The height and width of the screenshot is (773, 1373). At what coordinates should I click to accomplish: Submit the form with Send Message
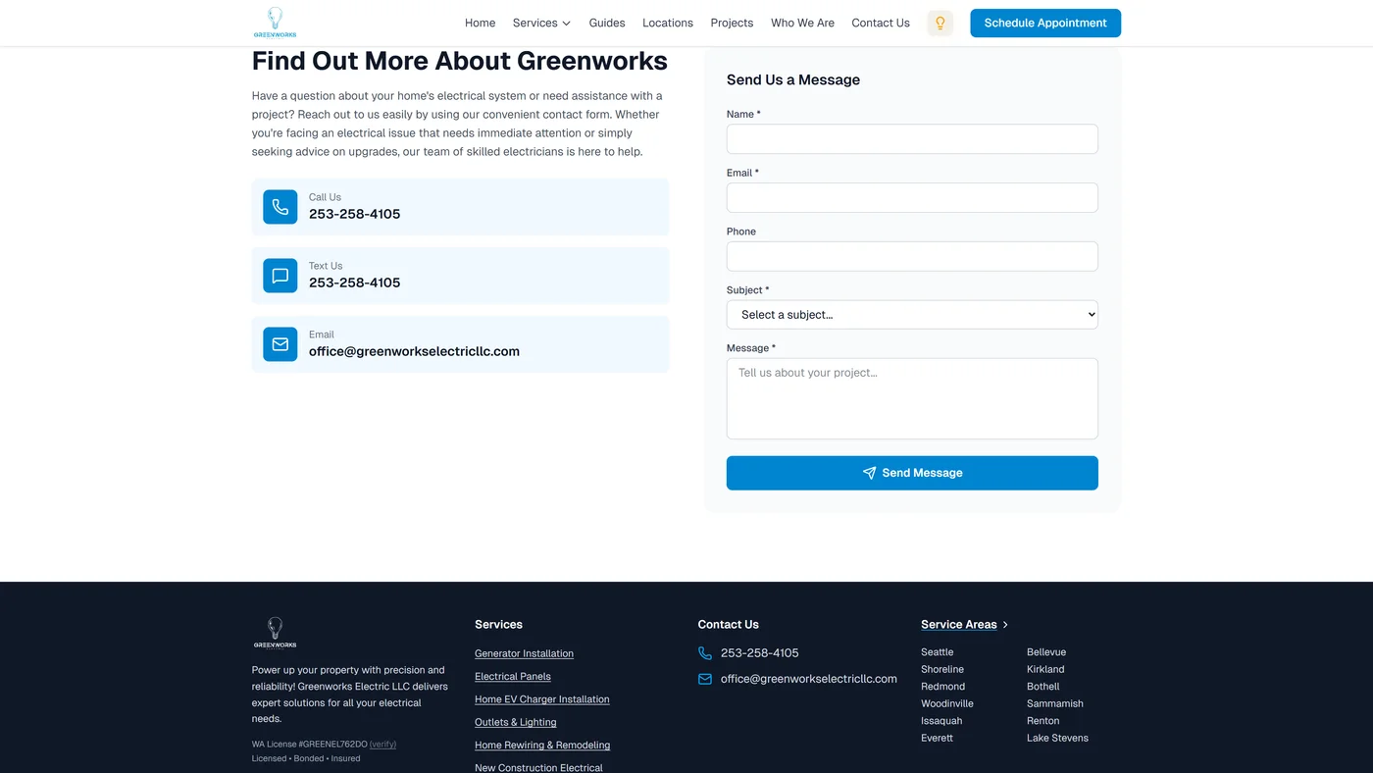click(x=911, y=473)
